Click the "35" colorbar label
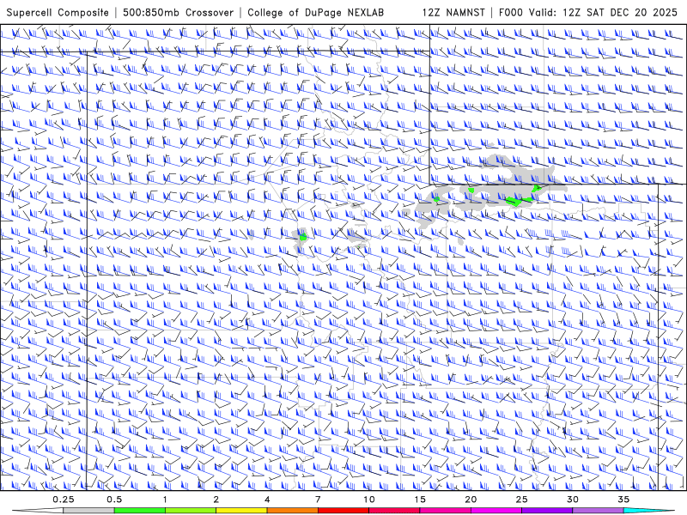The image size is (687, 515). pyautogui.click(x=623, y=500)
